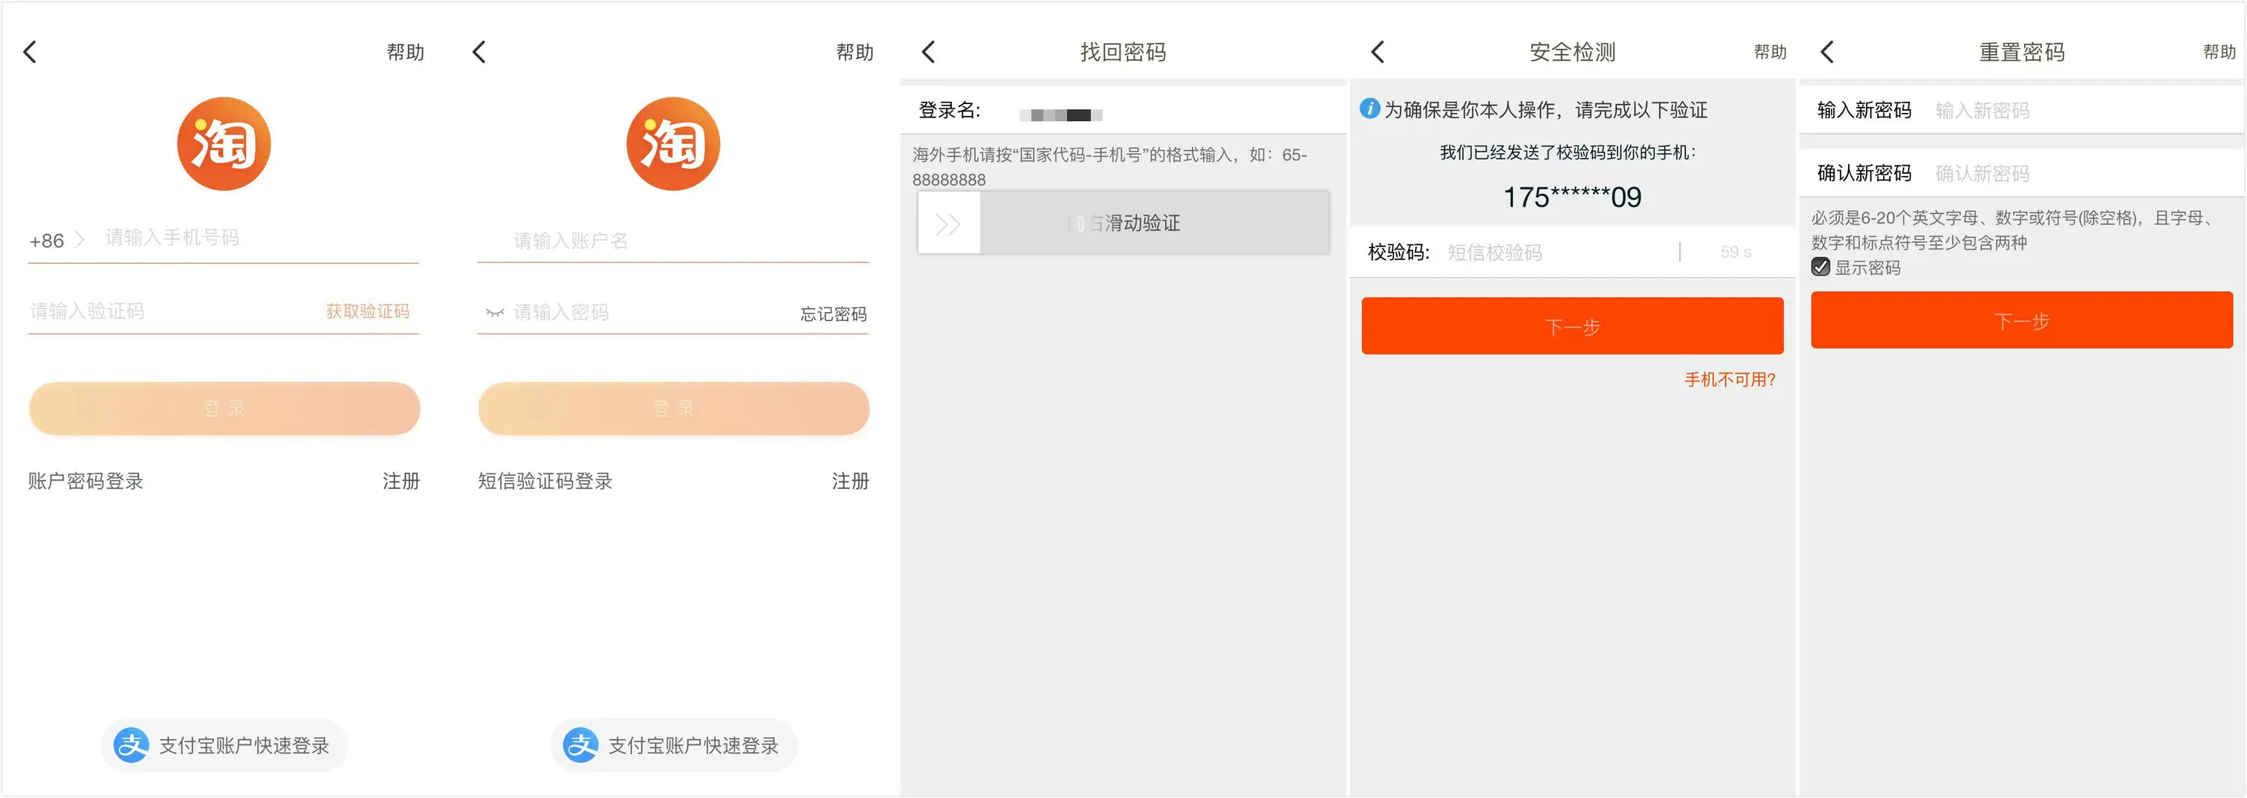Click the 滑动验证 slider track
The width and height of the screenshot is (2247, 798).
(1123, 223)
